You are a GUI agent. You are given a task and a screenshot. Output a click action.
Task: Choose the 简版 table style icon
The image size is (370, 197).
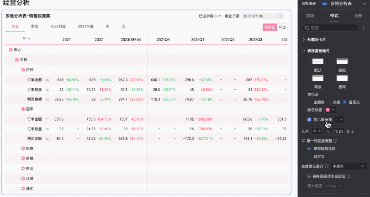coord(317,79)
